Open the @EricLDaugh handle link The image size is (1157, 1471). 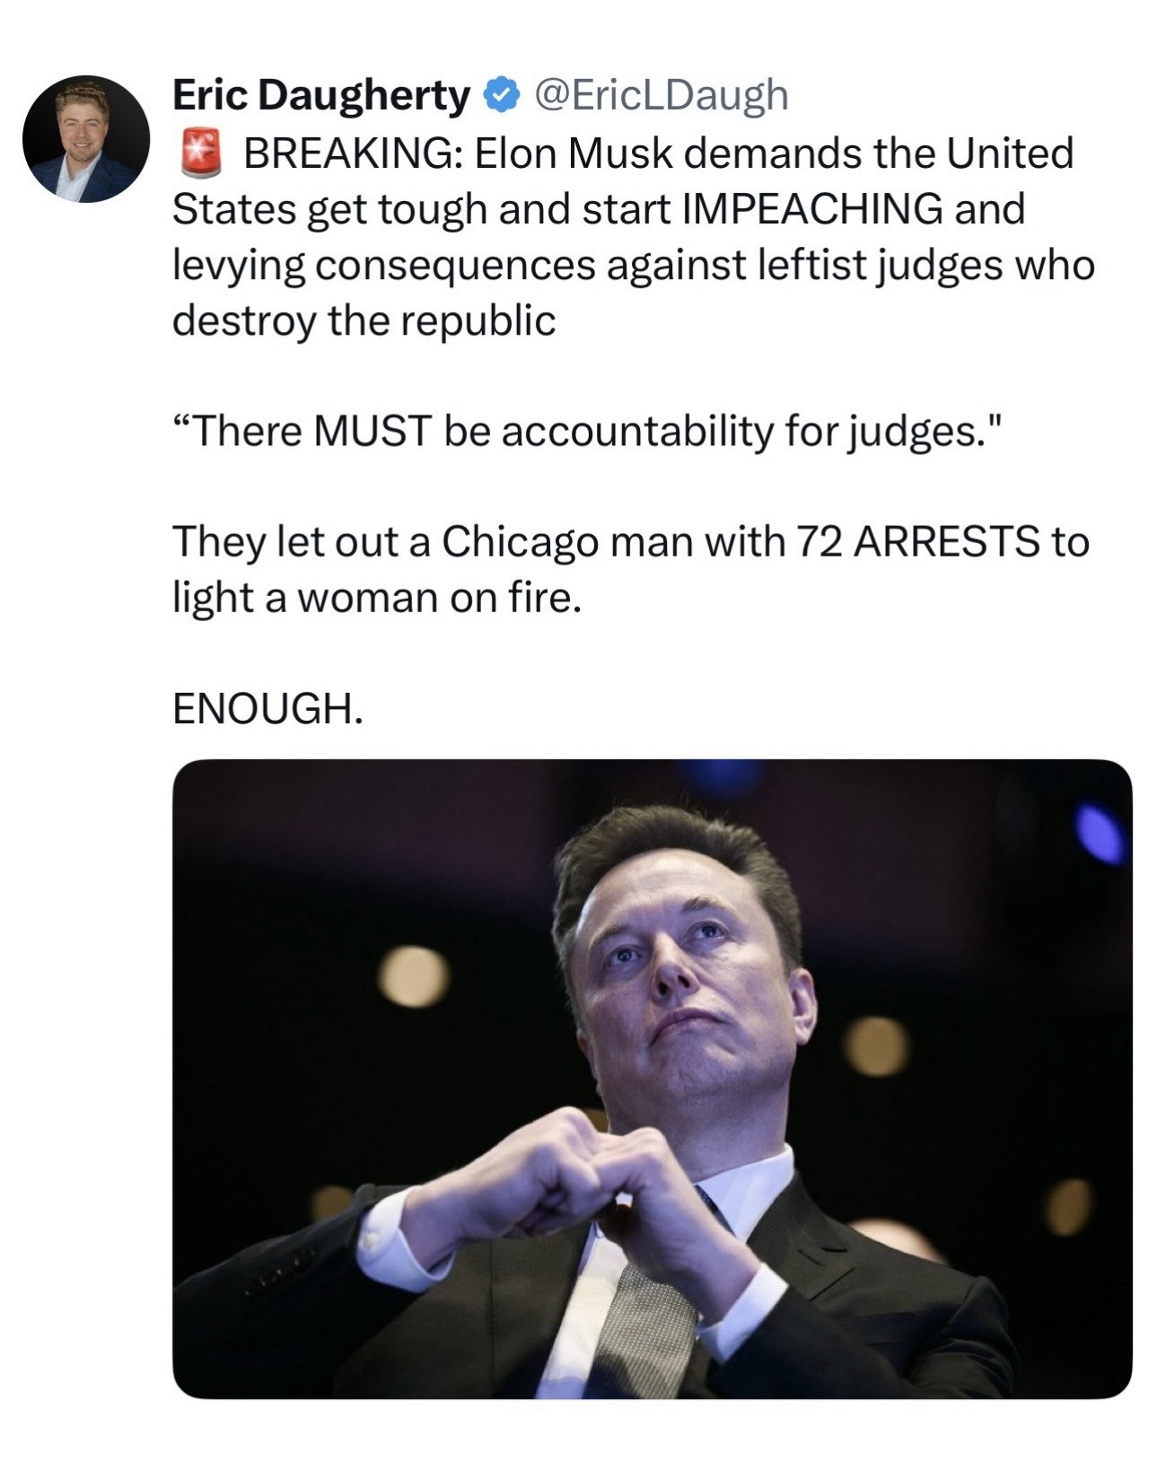[x=661, y=95]
